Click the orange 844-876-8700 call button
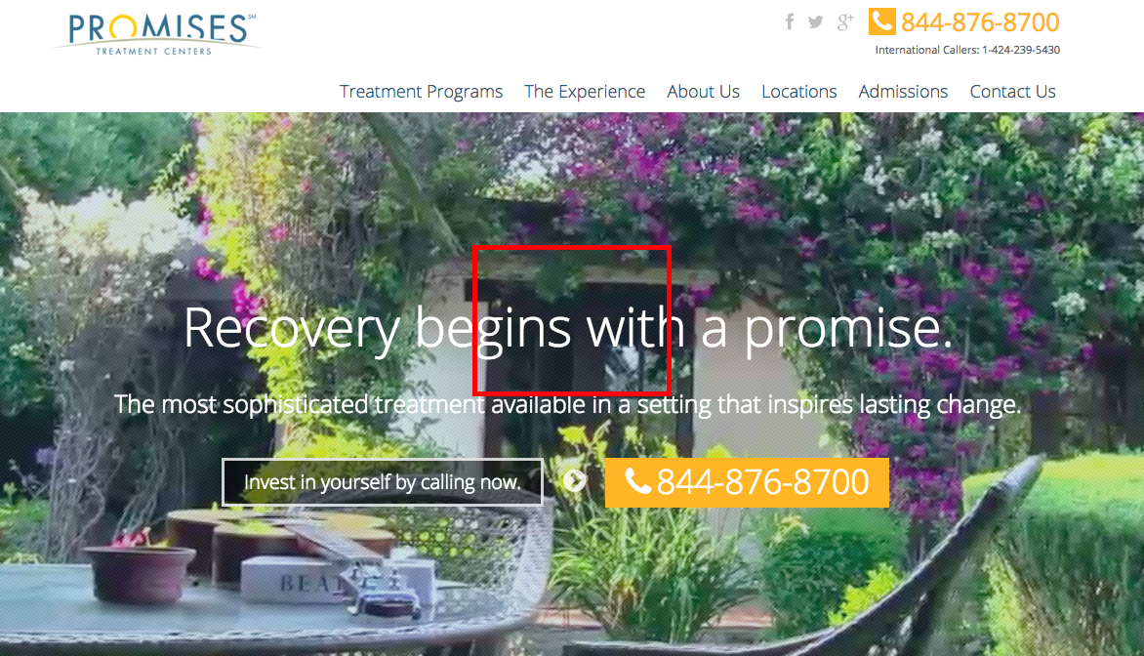Image resolution: width=1144 pixels, height=656 pixels. pos(747,482)
